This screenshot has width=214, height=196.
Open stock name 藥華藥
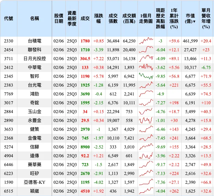pyautogui.click(x=34, y=165)
